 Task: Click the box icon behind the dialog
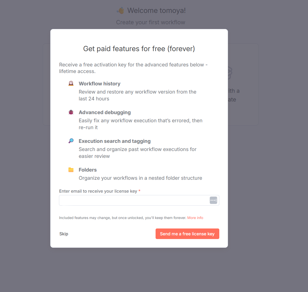coord(230,73)
